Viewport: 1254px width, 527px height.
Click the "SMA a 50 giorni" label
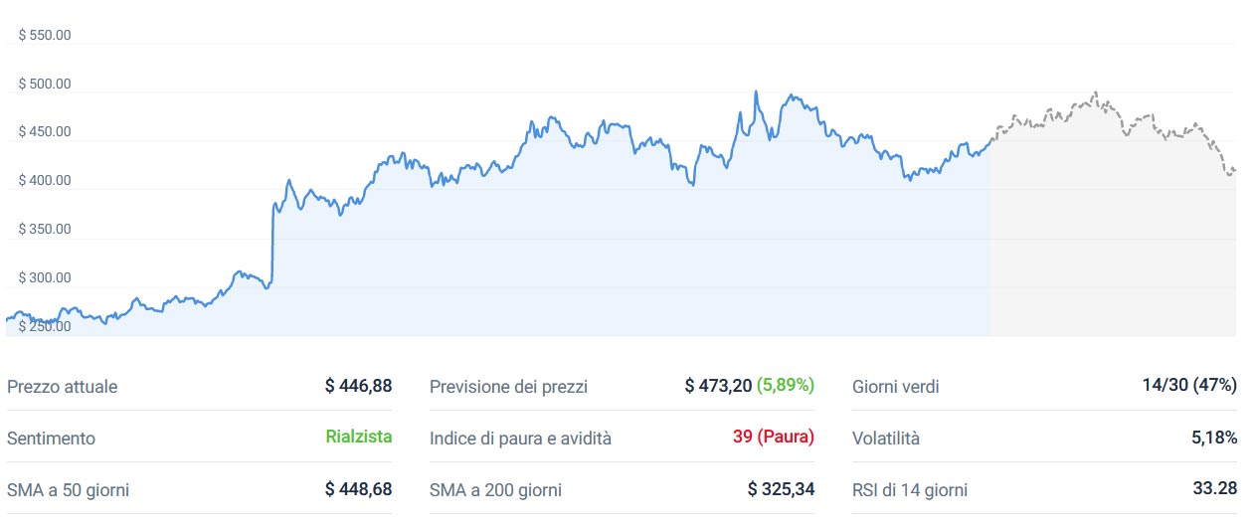click(x=68, y=489)
